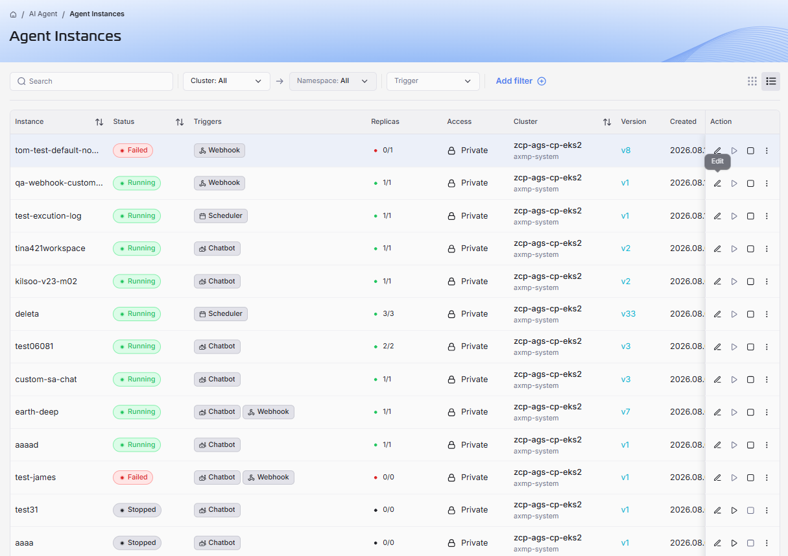Open more actions for custom-sa-chat row
The width and height of the screenshot is (788, 556).
pos(767,380)
